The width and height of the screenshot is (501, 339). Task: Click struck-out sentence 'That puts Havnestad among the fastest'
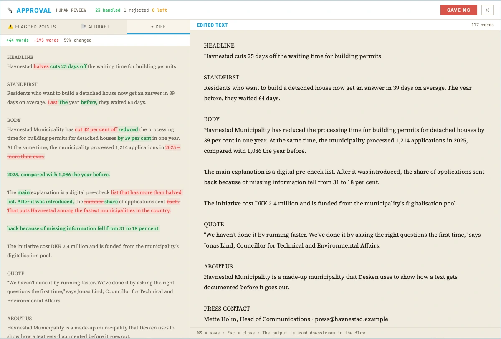tap(89, 210)
